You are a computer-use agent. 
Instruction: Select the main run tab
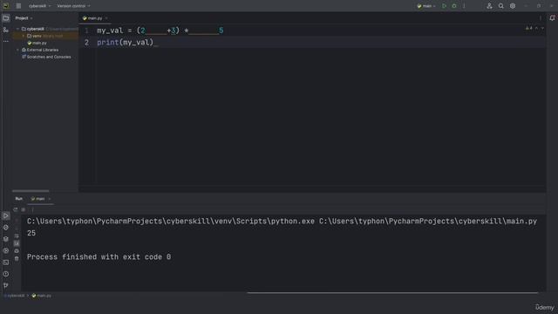37,199
